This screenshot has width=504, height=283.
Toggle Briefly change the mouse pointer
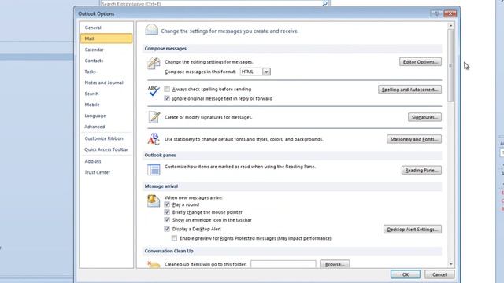pos(167,212)
